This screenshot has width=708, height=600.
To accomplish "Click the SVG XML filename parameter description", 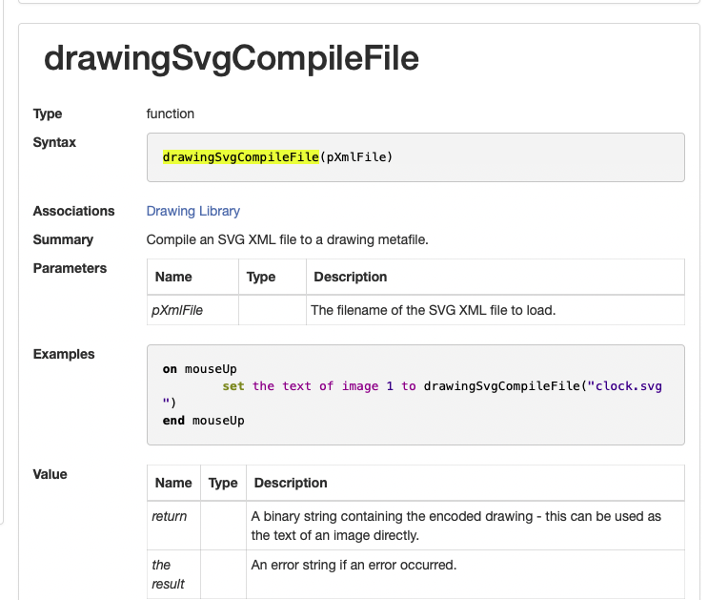I will [433, 310].
